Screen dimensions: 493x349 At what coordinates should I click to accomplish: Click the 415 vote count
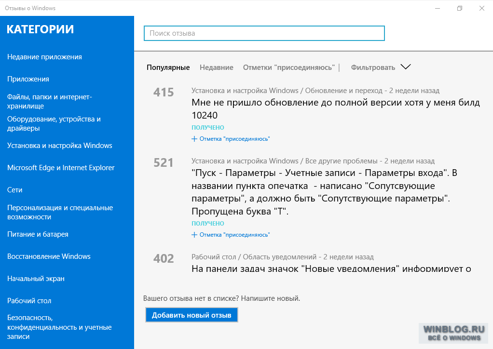[x=164, y=93]
